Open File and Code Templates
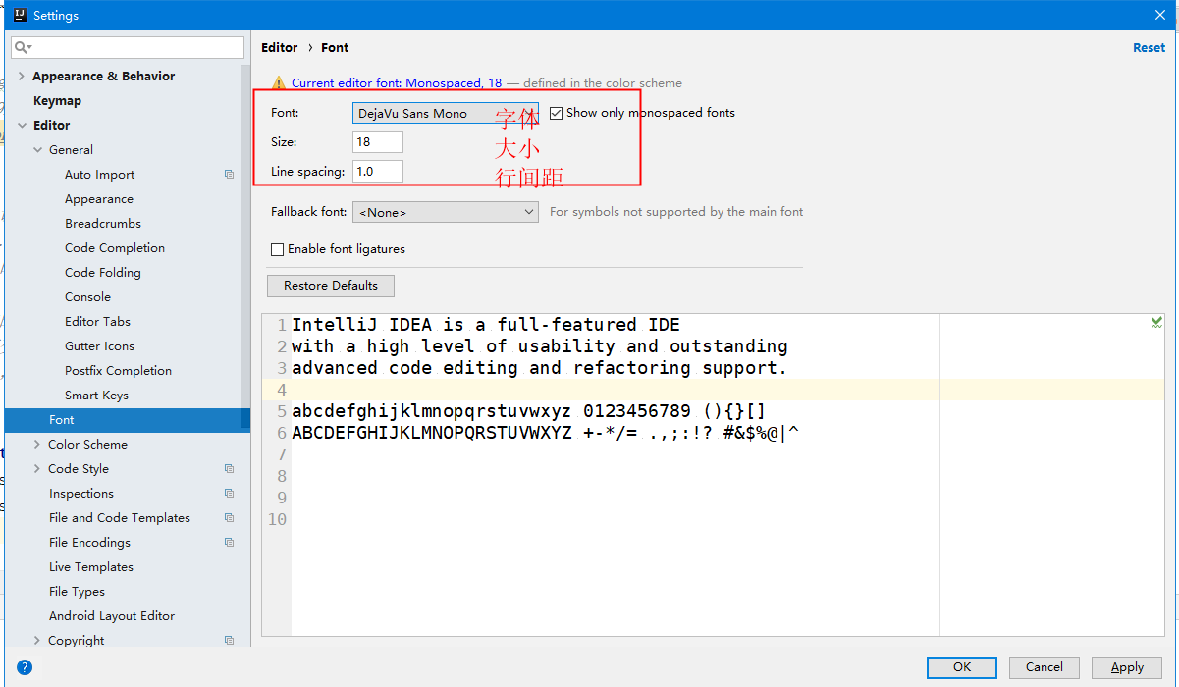The image size is (1179, 687). coord(120,518)
